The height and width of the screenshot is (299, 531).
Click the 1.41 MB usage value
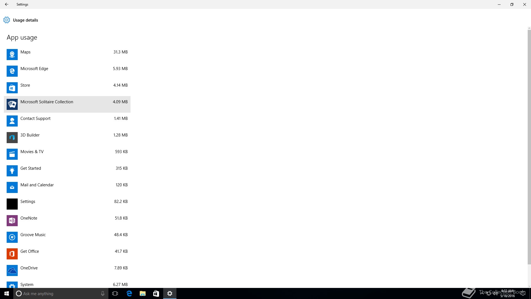click(x=121, y=118)
